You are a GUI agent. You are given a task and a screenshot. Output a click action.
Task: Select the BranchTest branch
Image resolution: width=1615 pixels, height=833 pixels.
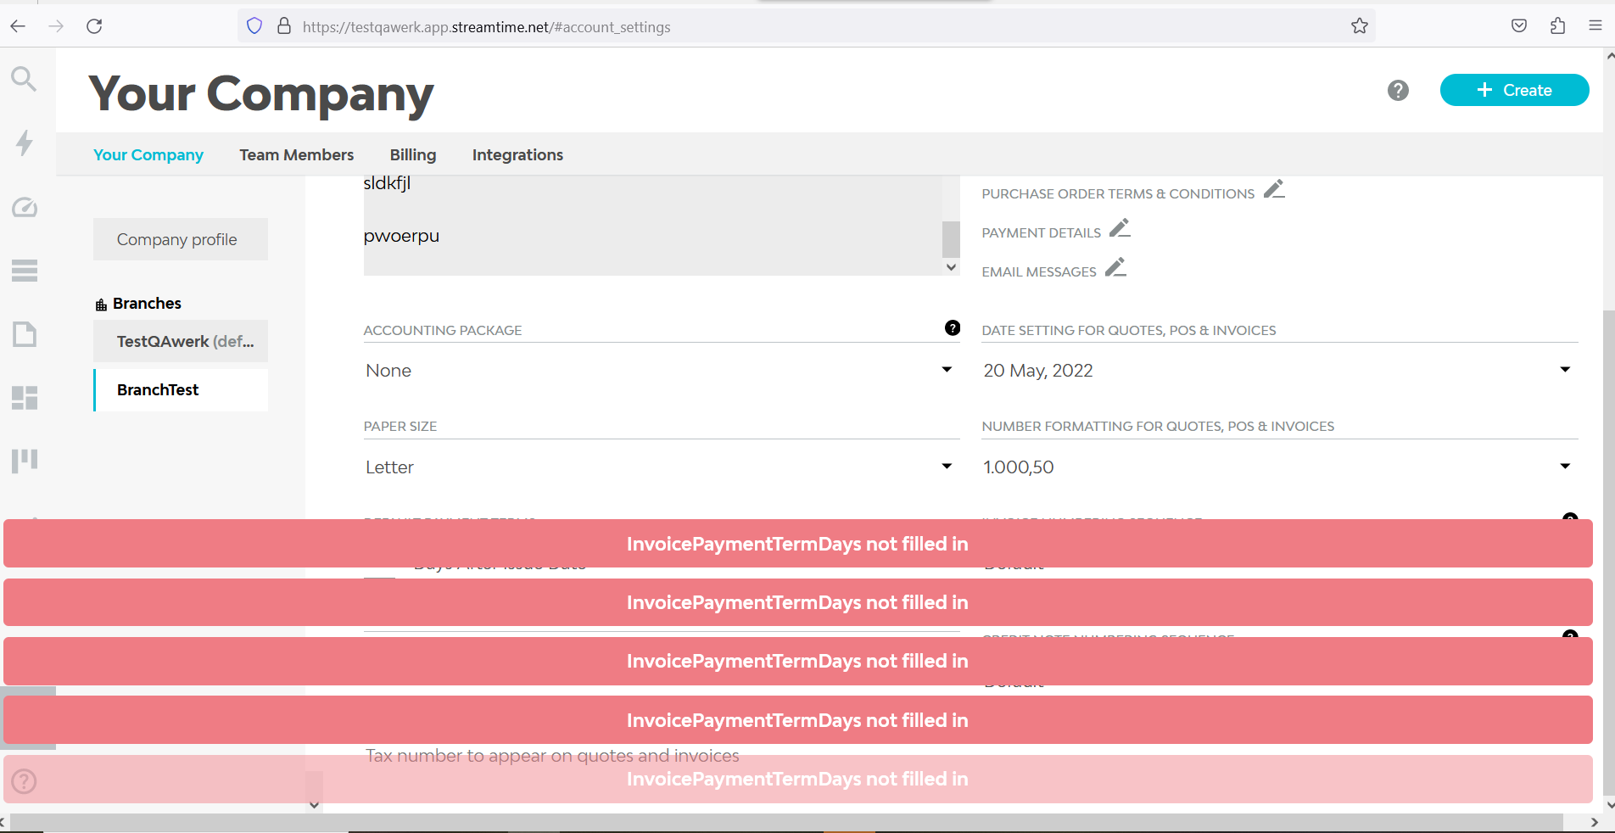pyautogui.click(x=181, y=390)
